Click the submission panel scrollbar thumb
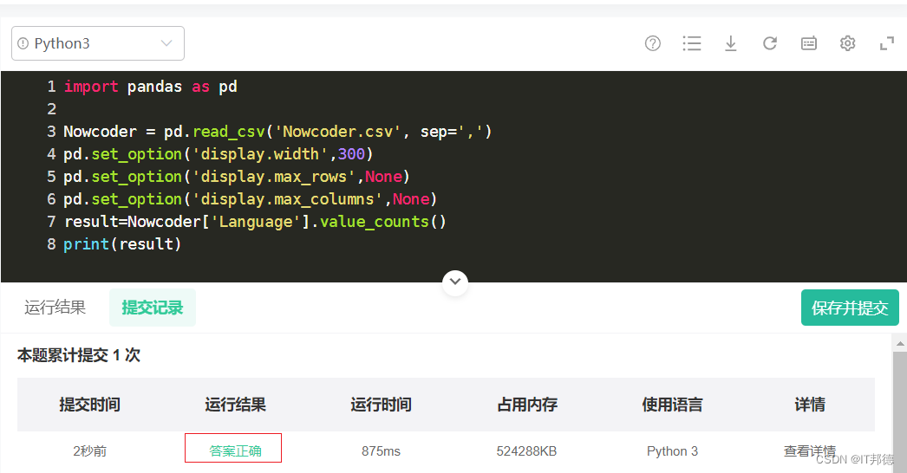 coord(900,411)
